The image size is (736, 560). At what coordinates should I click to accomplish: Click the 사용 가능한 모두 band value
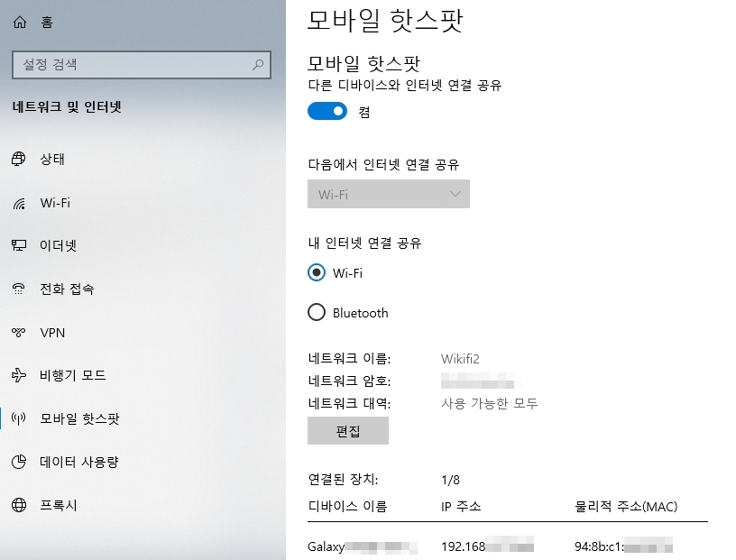click(489, 403)
